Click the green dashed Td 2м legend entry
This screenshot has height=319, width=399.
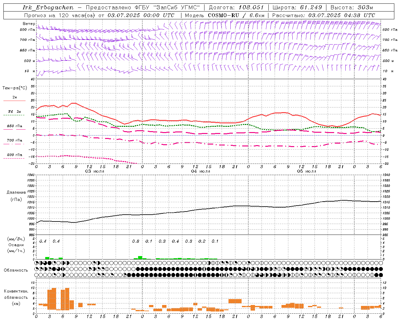pos(14,113)
